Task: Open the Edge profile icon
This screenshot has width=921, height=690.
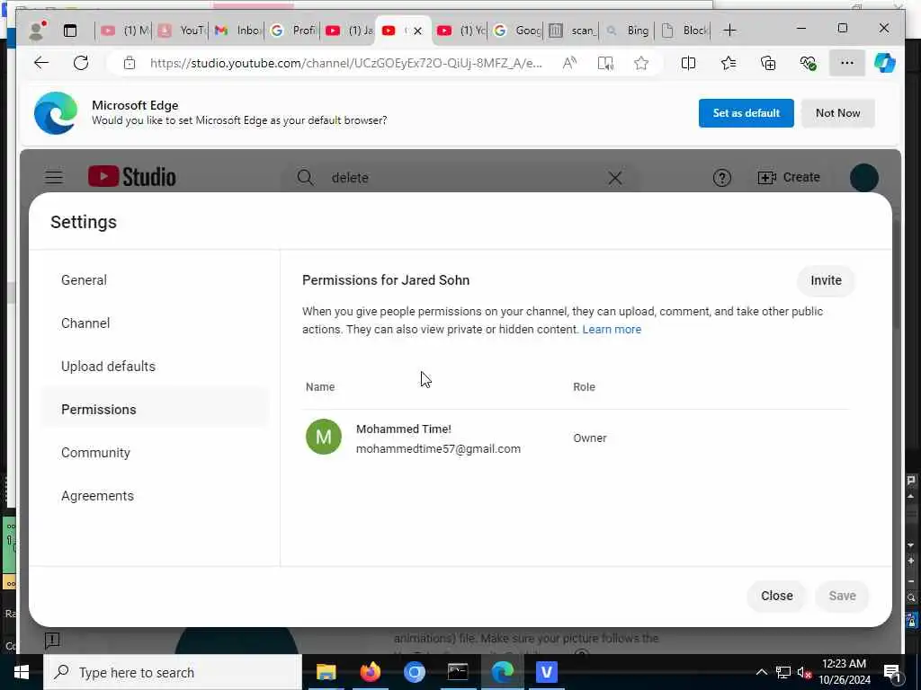Action: pyautogui.click(x=37, y=31)
